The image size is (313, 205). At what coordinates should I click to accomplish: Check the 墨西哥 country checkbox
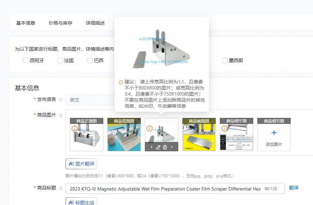click(225, 60)
